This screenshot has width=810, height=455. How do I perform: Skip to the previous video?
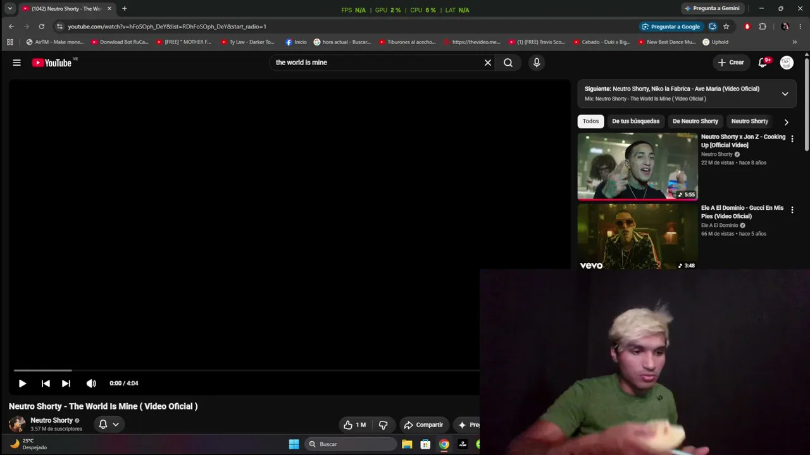46,383
